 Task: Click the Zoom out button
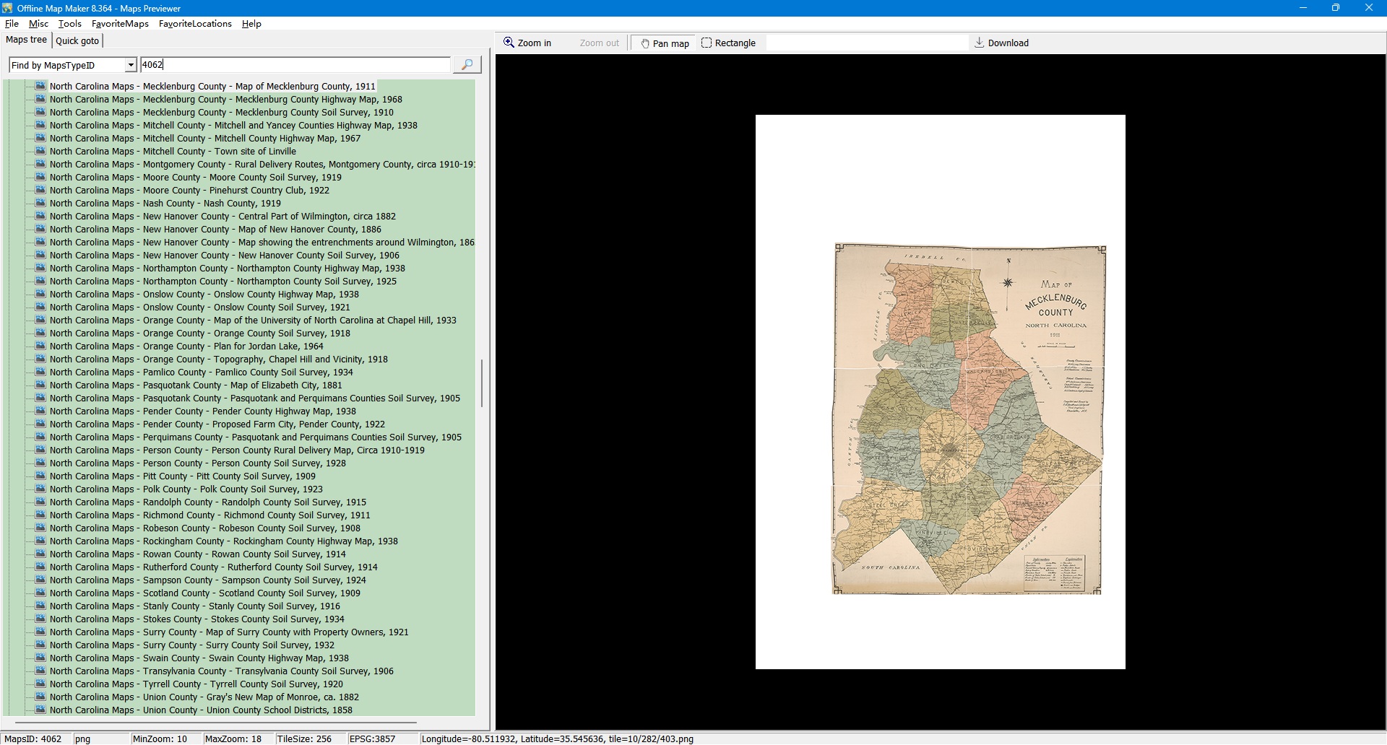coord(599,43)
